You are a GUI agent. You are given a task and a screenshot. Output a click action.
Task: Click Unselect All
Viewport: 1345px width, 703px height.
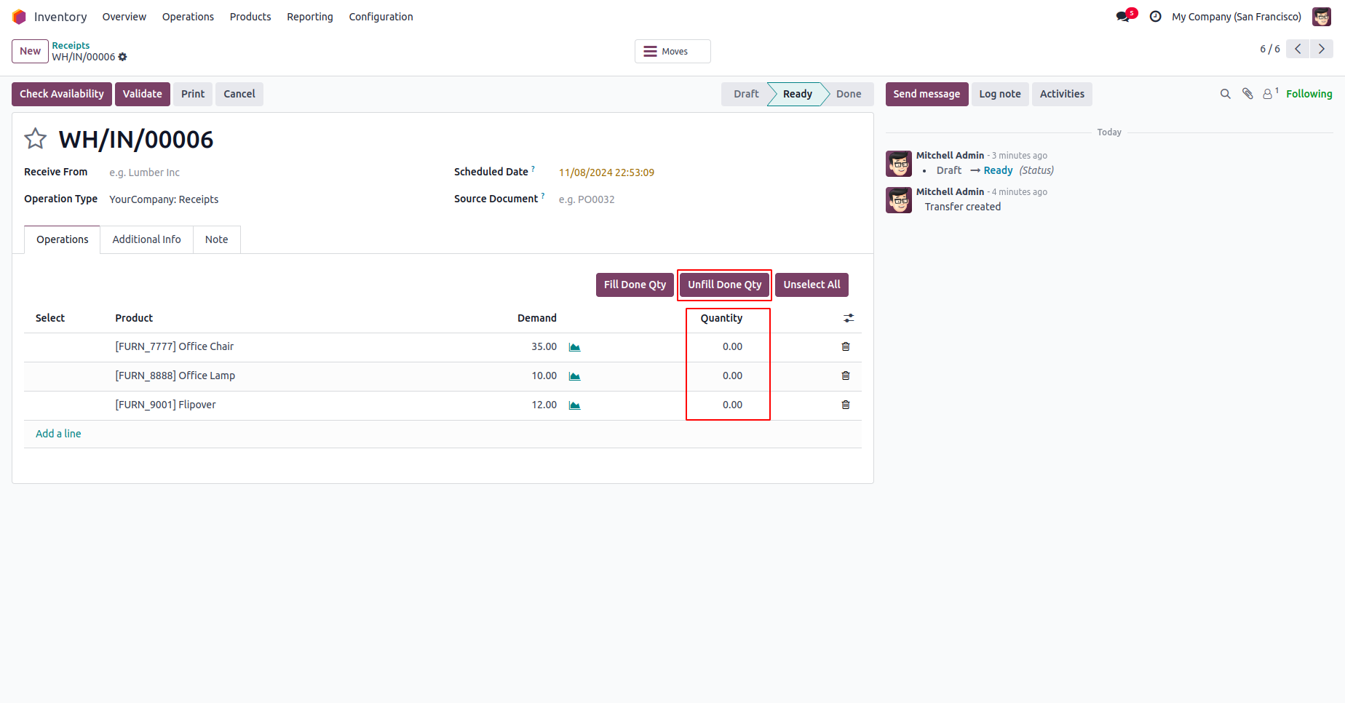pos(812,285)
